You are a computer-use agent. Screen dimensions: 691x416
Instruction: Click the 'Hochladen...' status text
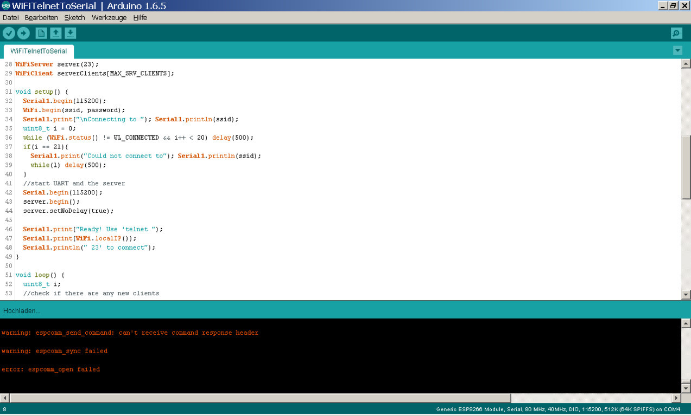(x=22, y=311)
